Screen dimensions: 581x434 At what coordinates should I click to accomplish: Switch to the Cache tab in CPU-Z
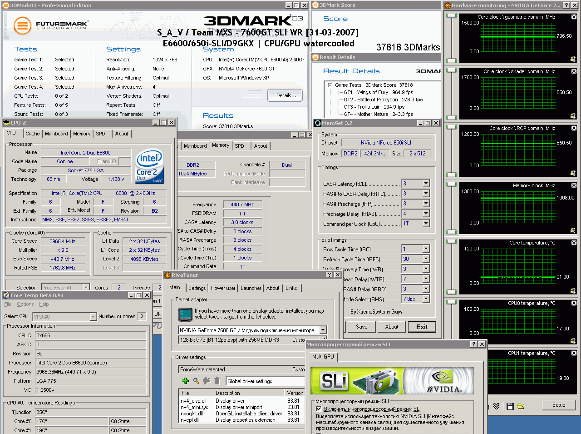click(33, 134)
